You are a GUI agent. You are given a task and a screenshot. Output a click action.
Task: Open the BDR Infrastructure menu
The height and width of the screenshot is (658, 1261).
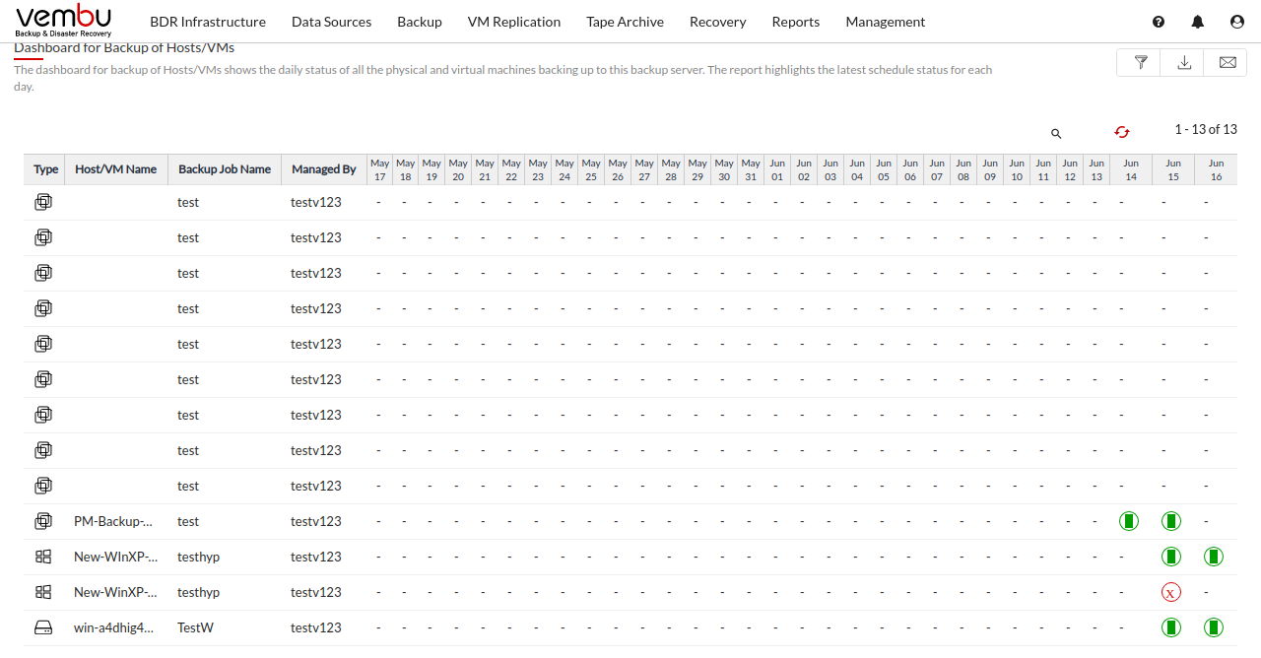click(x=208, y=22)
